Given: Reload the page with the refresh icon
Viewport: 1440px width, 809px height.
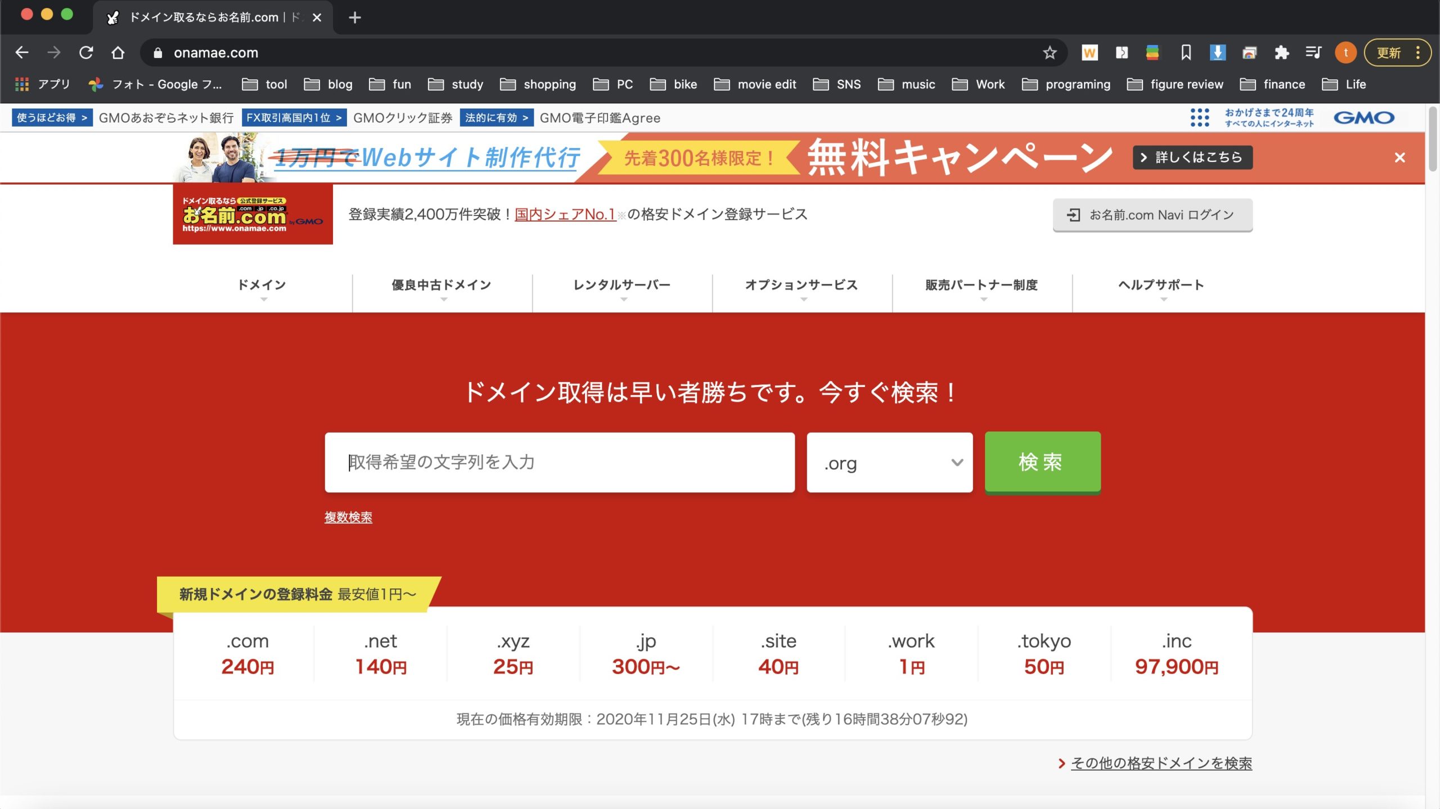Looking at the screenshot, I should pos(86,52).
